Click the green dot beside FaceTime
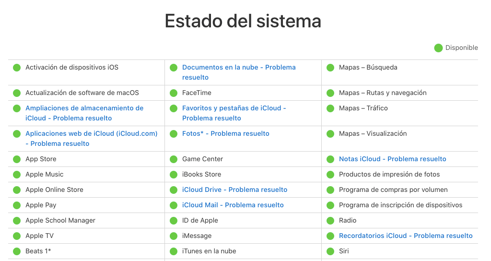The image size is (491, 261). pos(174,93)
